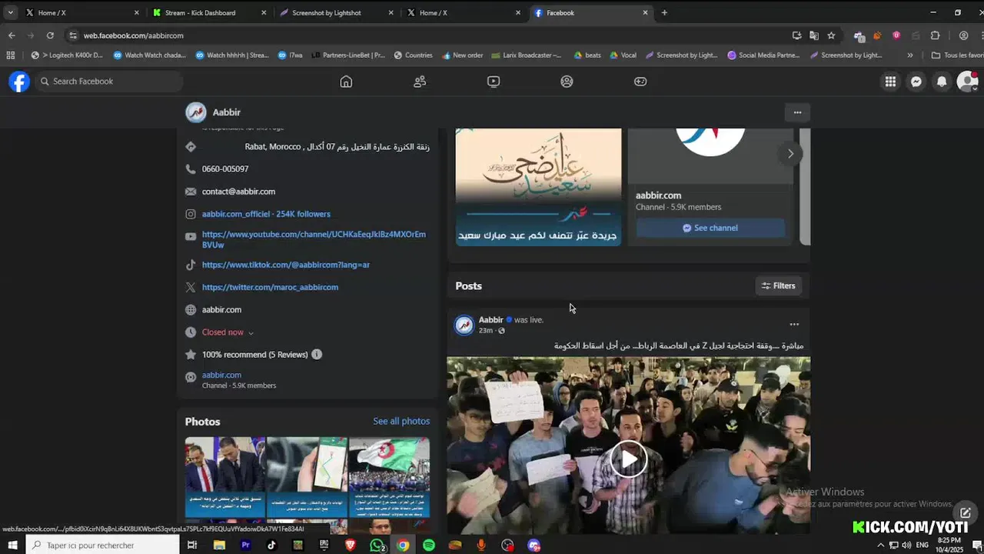Click the Aabbir name on the post
The width and height of the screenshot is (984, 554).
coord(490,320)
